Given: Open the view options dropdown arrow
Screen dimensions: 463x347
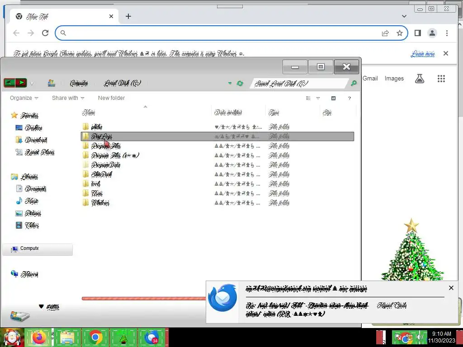Looking at the screenshot, I should click(x=318, y=98).
